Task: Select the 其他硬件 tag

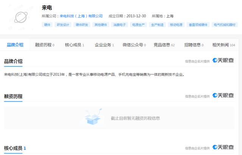Action: pos(101,25)
